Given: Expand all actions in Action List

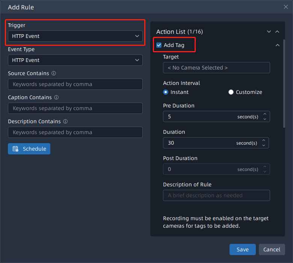Looking at the screenshot, I should pyautogui.click(x=269, y=32).
